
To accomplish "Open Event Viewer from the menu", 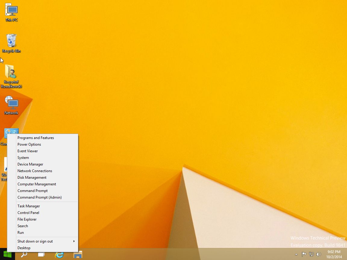I will tap(43, 151).
